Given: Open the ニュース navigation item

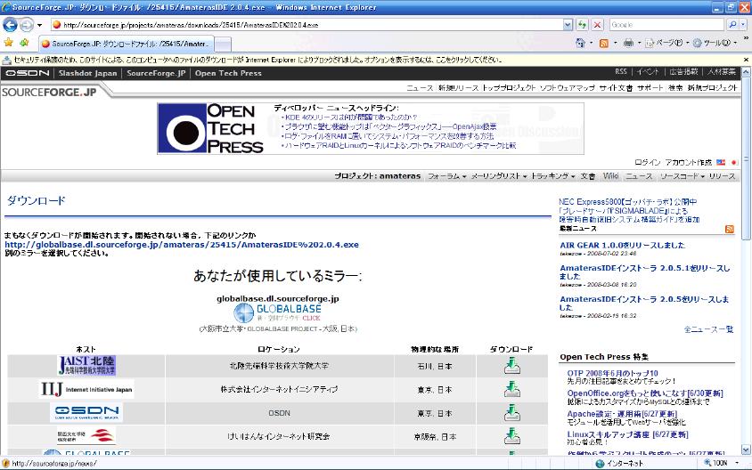Looking at the screenshot, I should tap(420, 87).
